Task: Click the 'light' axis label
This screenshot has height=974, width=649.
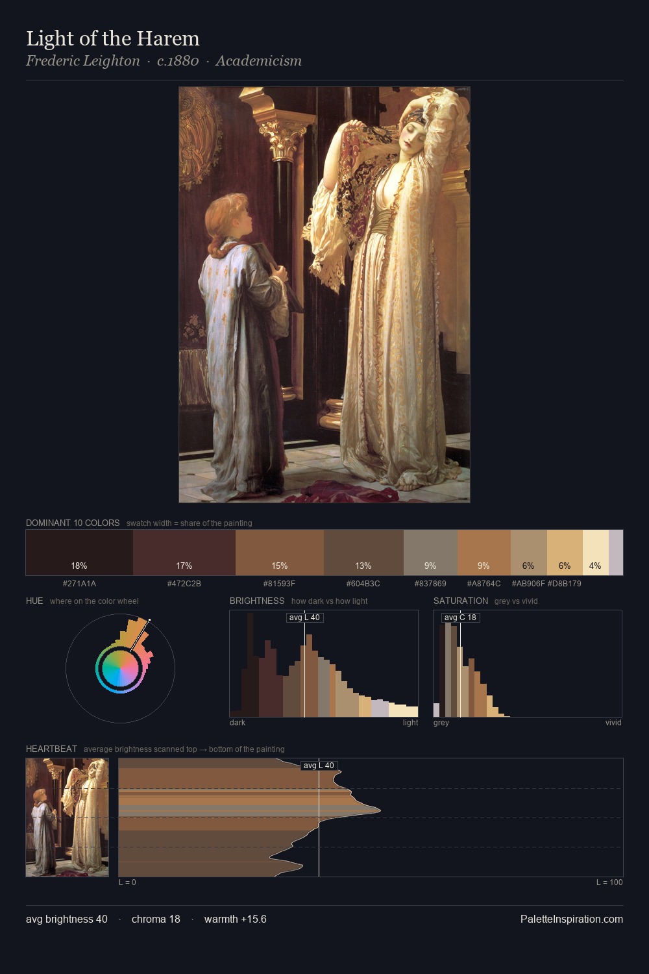Action: pyautogui.click(x=410, y=723)
